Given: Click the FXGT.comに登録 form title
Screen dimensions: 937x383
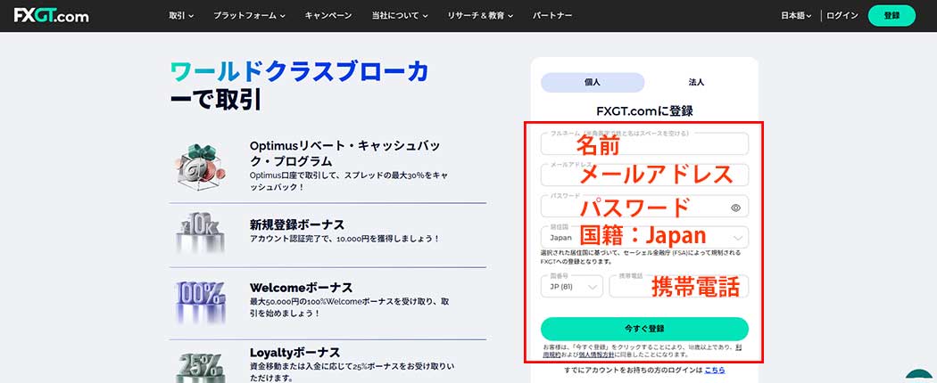Looking at the screenshot, I should [x=644, y=111].
